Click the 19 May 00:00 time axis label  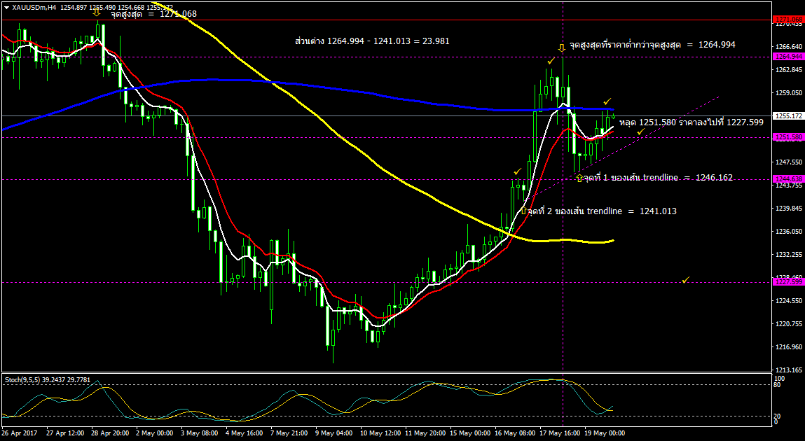[x=606, y=433]
